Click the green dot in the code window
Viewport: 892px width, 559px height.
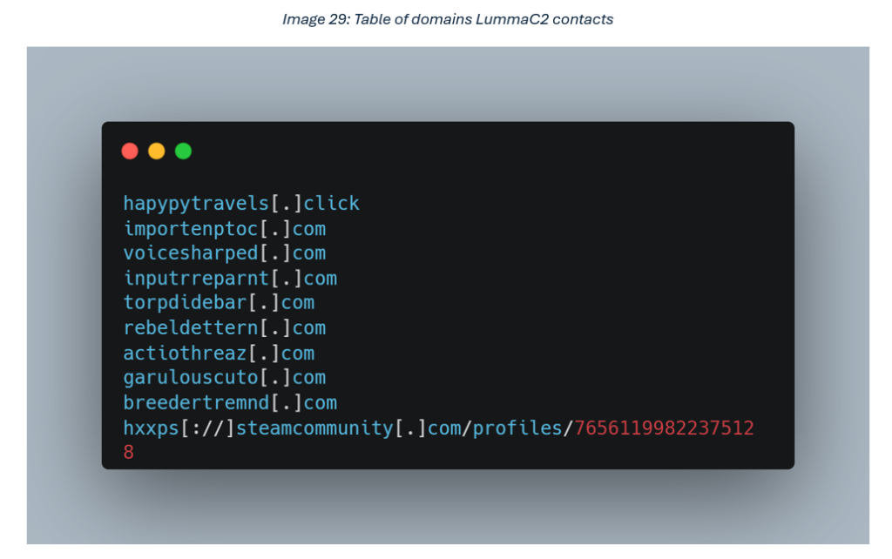pos(183,151)
